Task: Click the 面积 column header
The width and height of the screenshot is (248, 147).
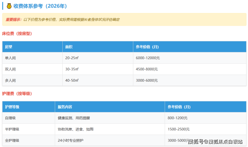Action: pos(69,47)
